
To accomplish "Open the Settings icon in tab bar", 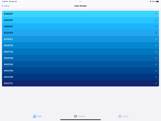I will point(120,116).
